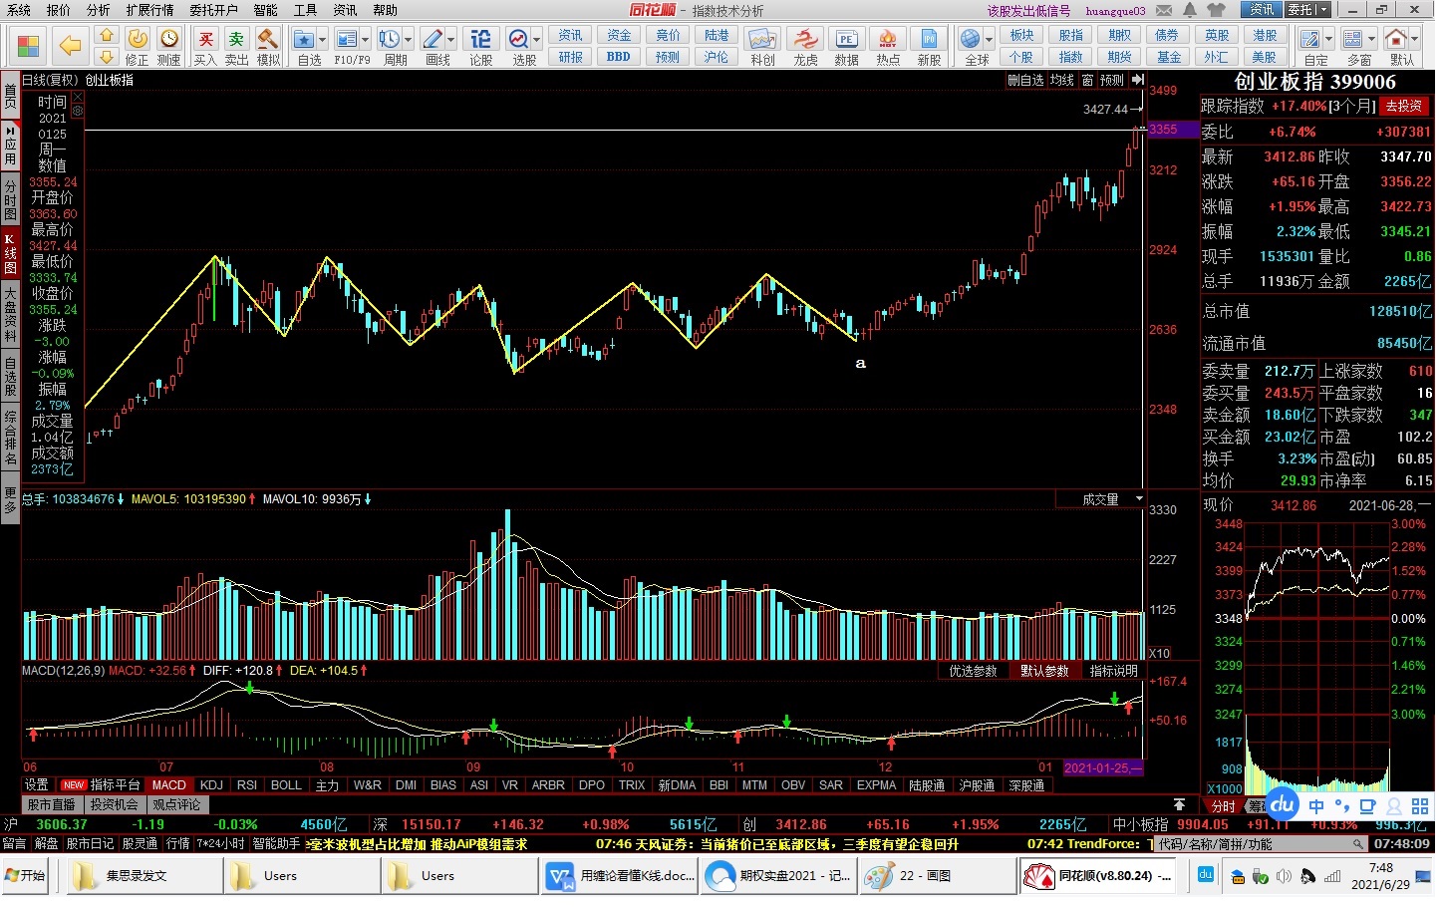The image size is (1441, 909).
Task: Open the 扩展行情 menu
Action: [149, 10]
